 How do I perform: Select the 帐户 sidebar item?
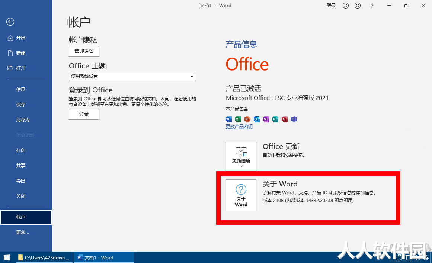[x=26, y=217]
